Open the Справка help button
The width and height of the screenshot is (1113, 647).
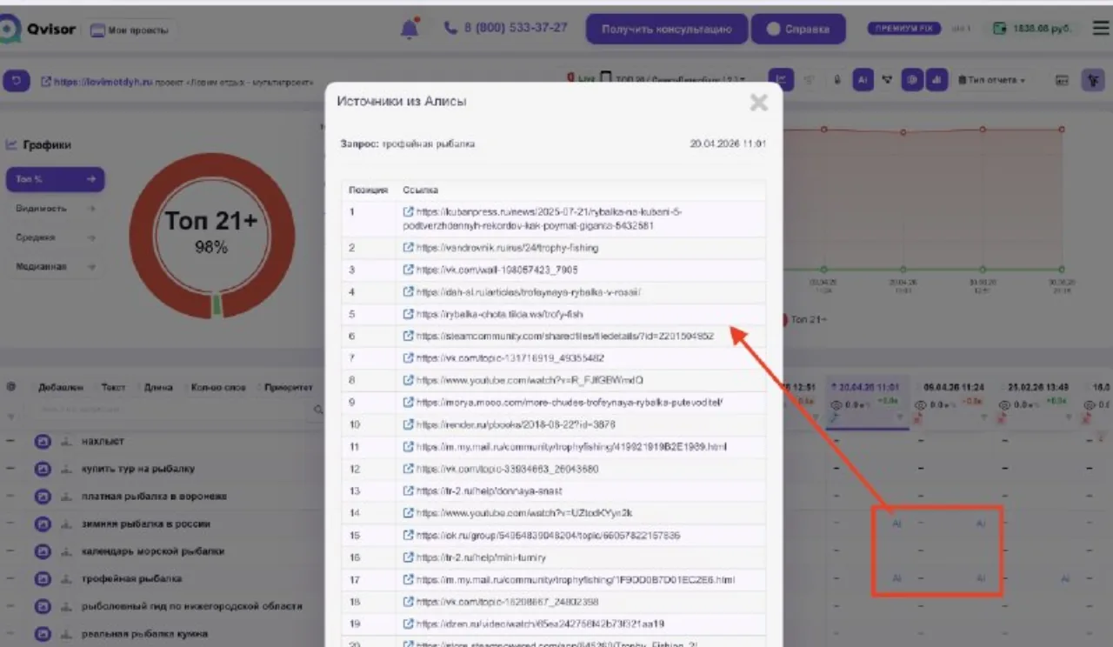coord(798,29)
